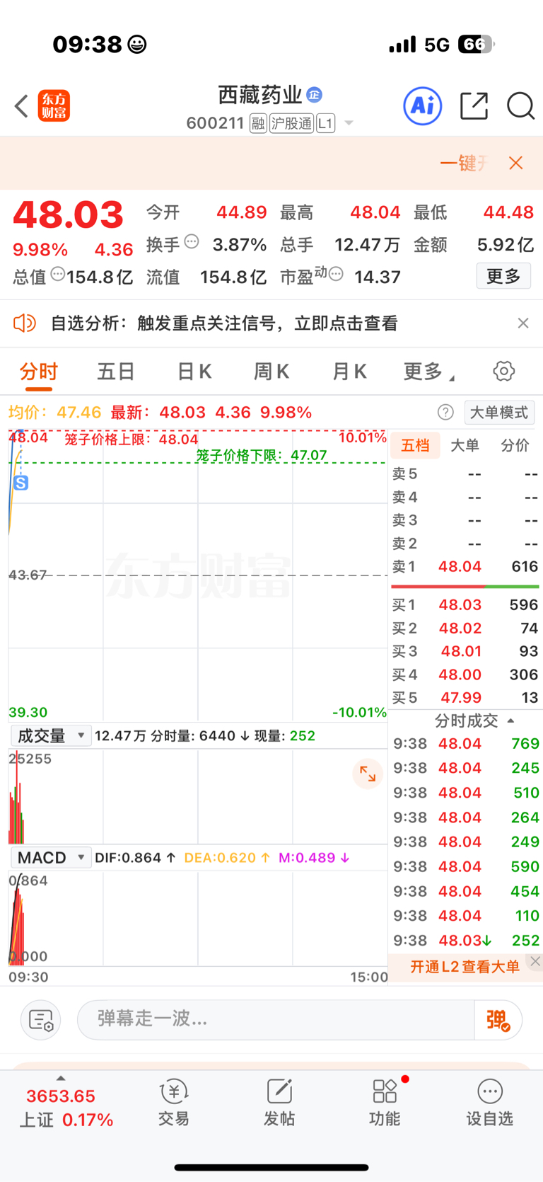
Task: Close the orange promo banner
Action: 516,163
